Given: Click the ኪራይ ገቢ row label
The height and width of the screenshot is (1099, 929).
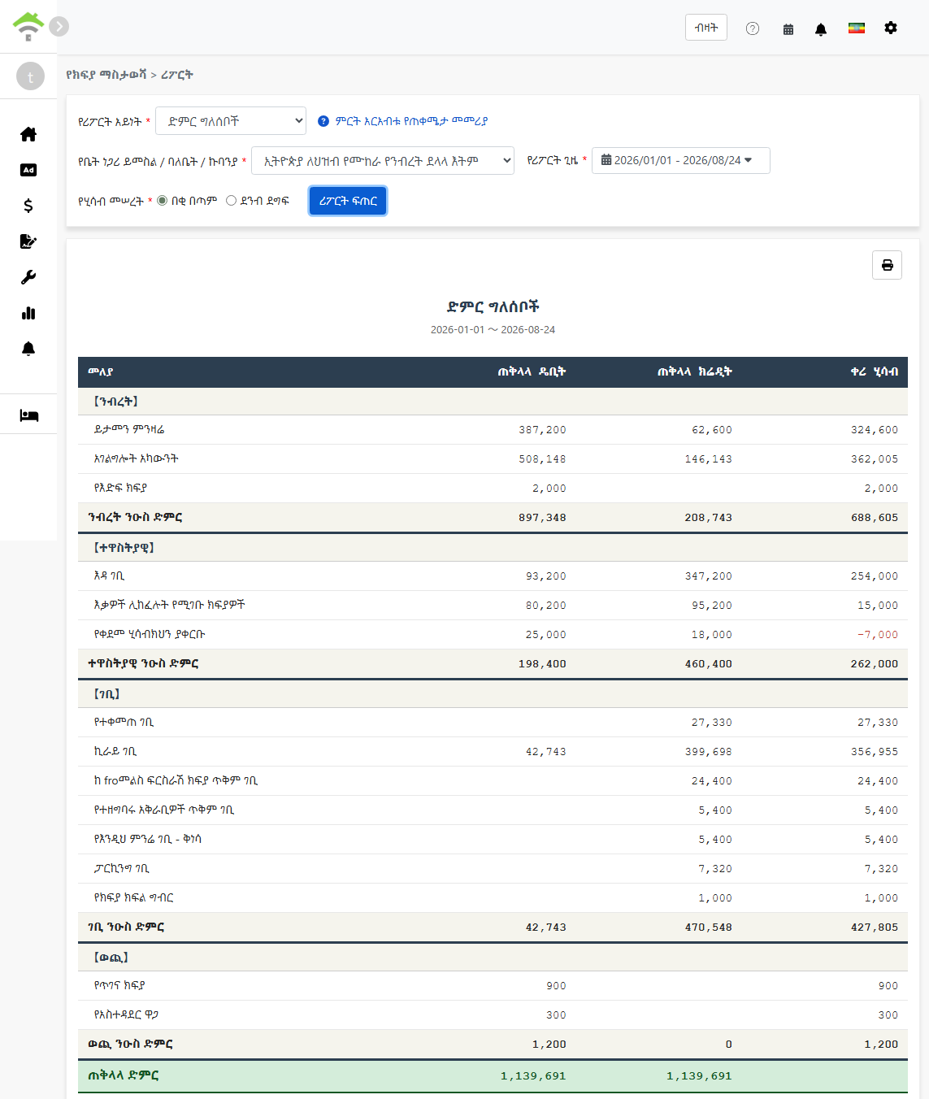Looking at the screenshot, I should click(x=115, y=752).
